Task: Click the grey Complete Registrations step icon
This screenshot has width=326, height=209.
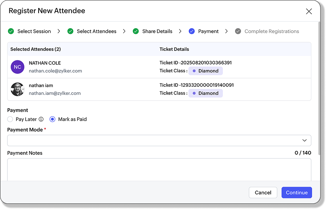Action: click(238, 31)
